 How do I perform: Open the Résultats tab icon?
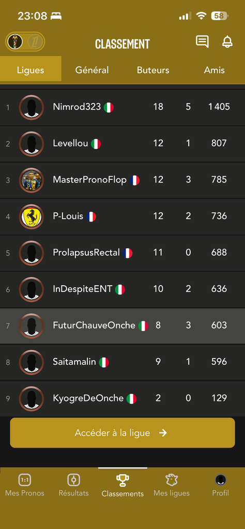tap(73, 479)
